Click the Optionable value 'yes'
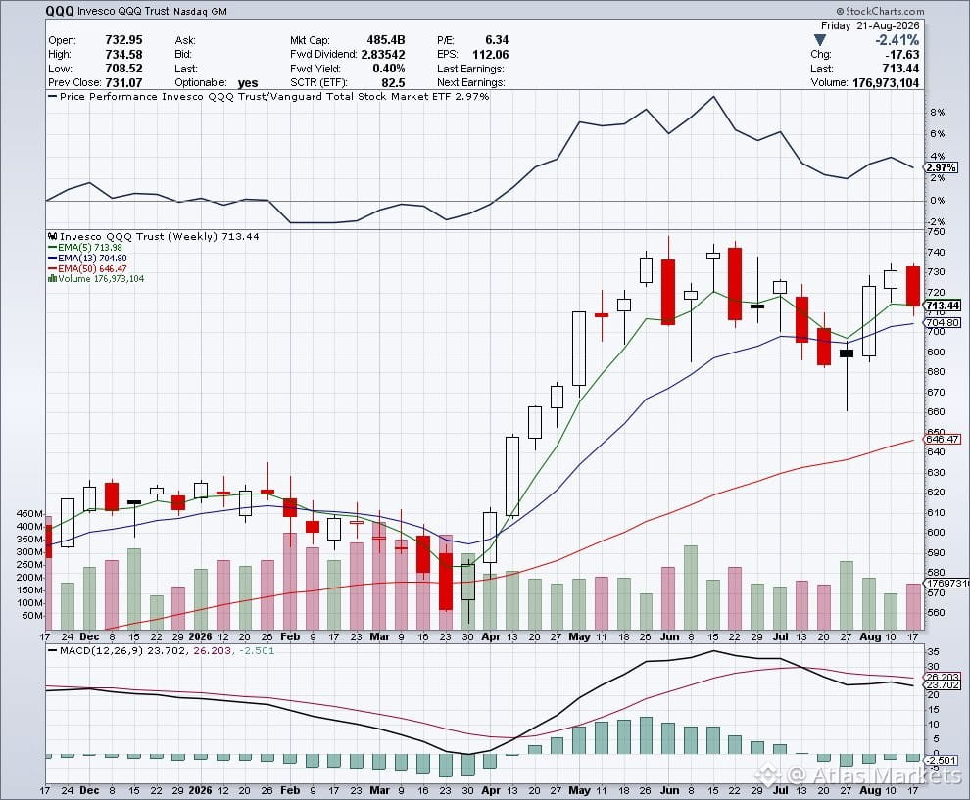970x800 pixels. pos(248,83)
